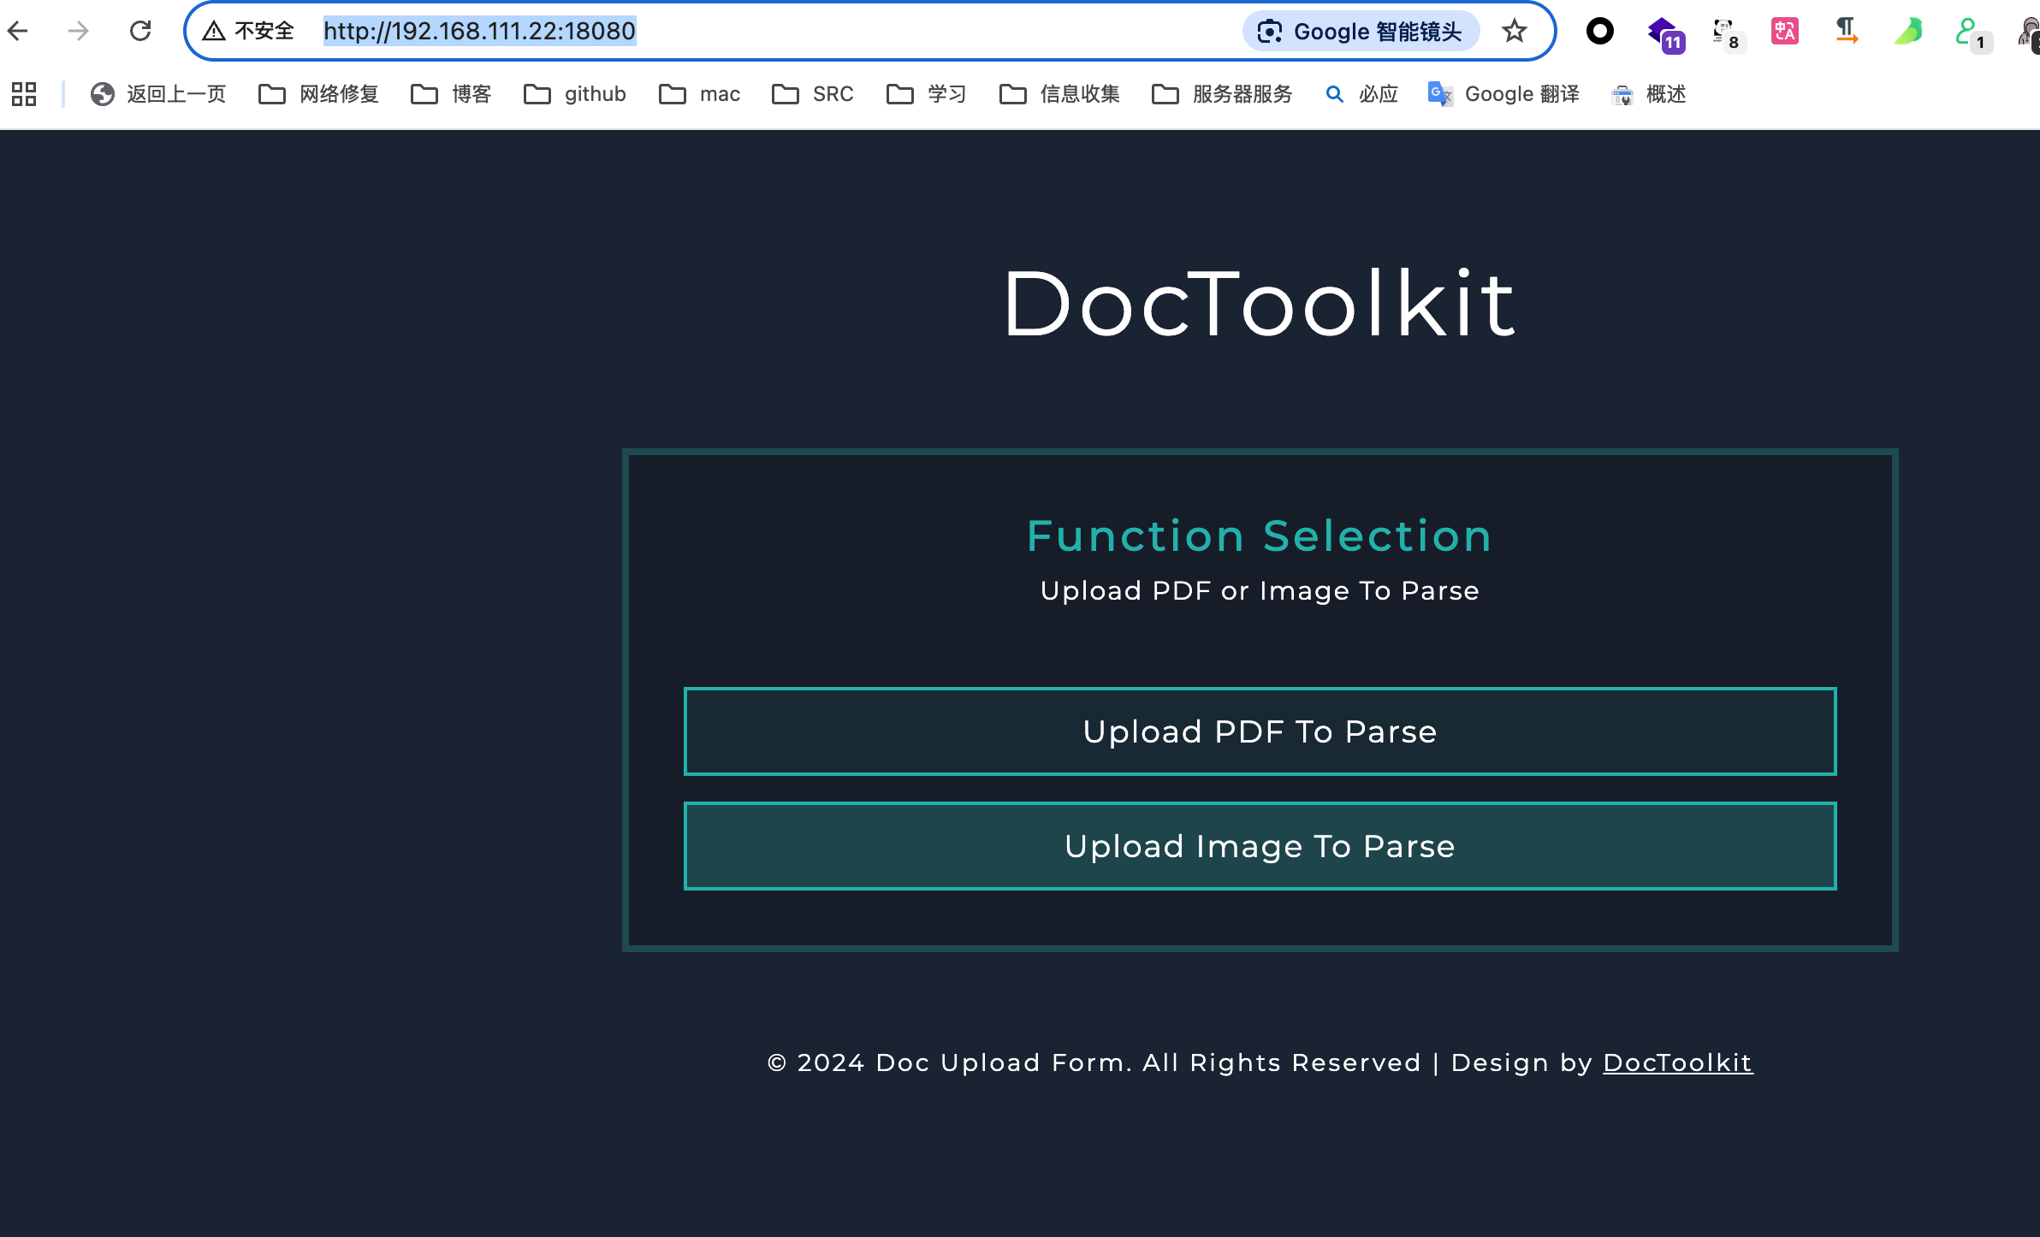Expand the github bookmark folder

[x=575, y=94]
